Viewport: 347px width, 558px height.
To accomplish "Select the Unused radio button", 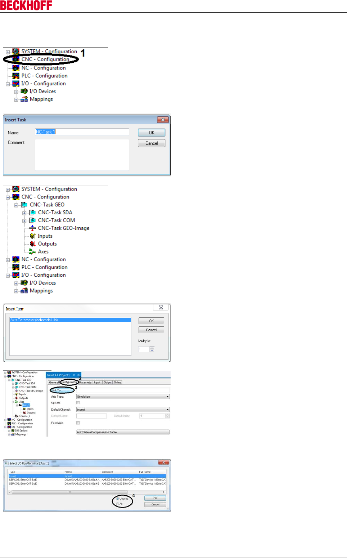I will [118, 499].
